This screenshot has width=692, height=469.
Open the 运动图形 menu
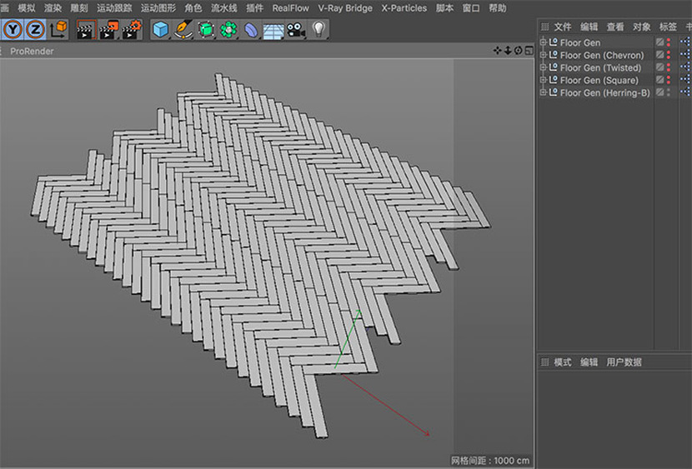pos(158,8)
